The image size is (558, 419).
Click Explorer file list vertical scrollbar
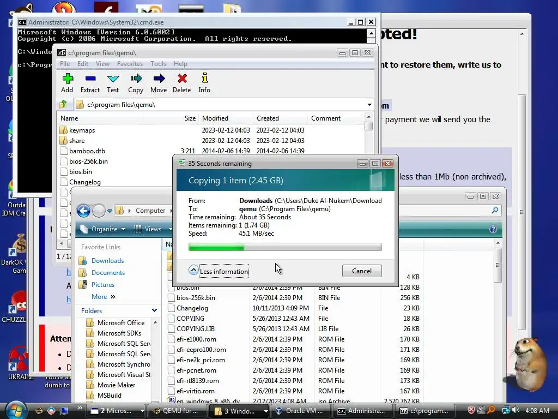point(498,321)
